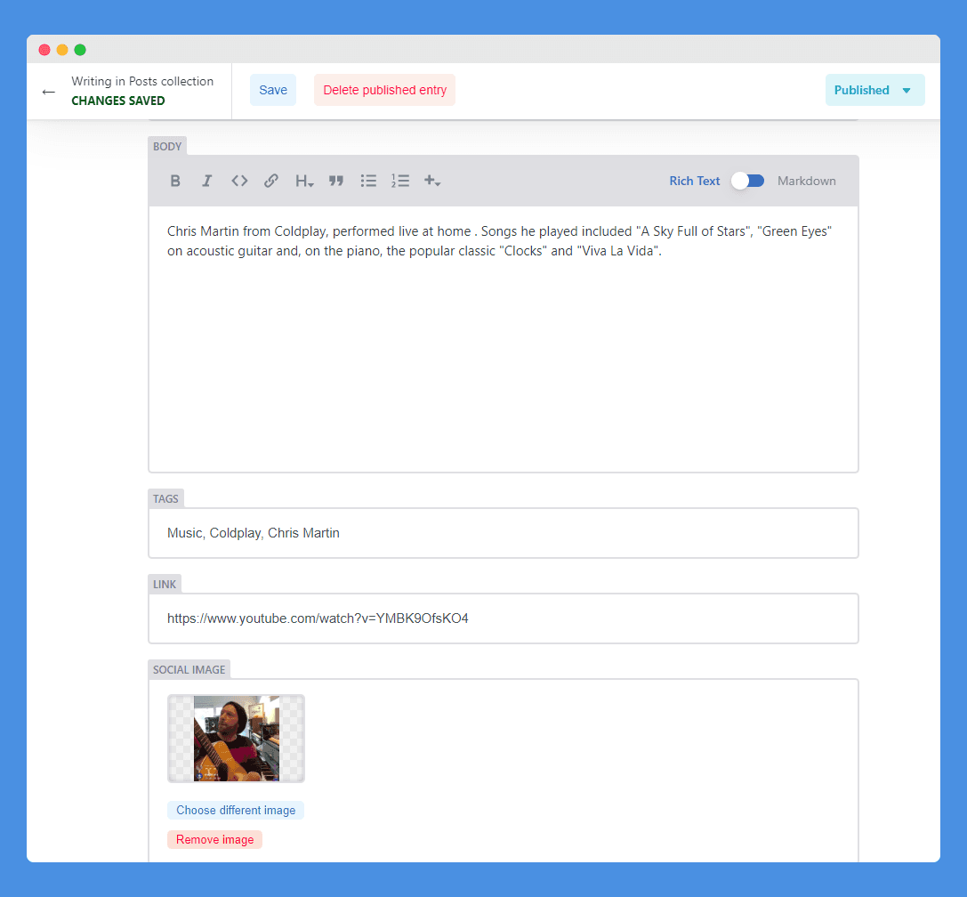Create a numbered list
Viewport: 967px width, 897px height.
pos(399,181)
